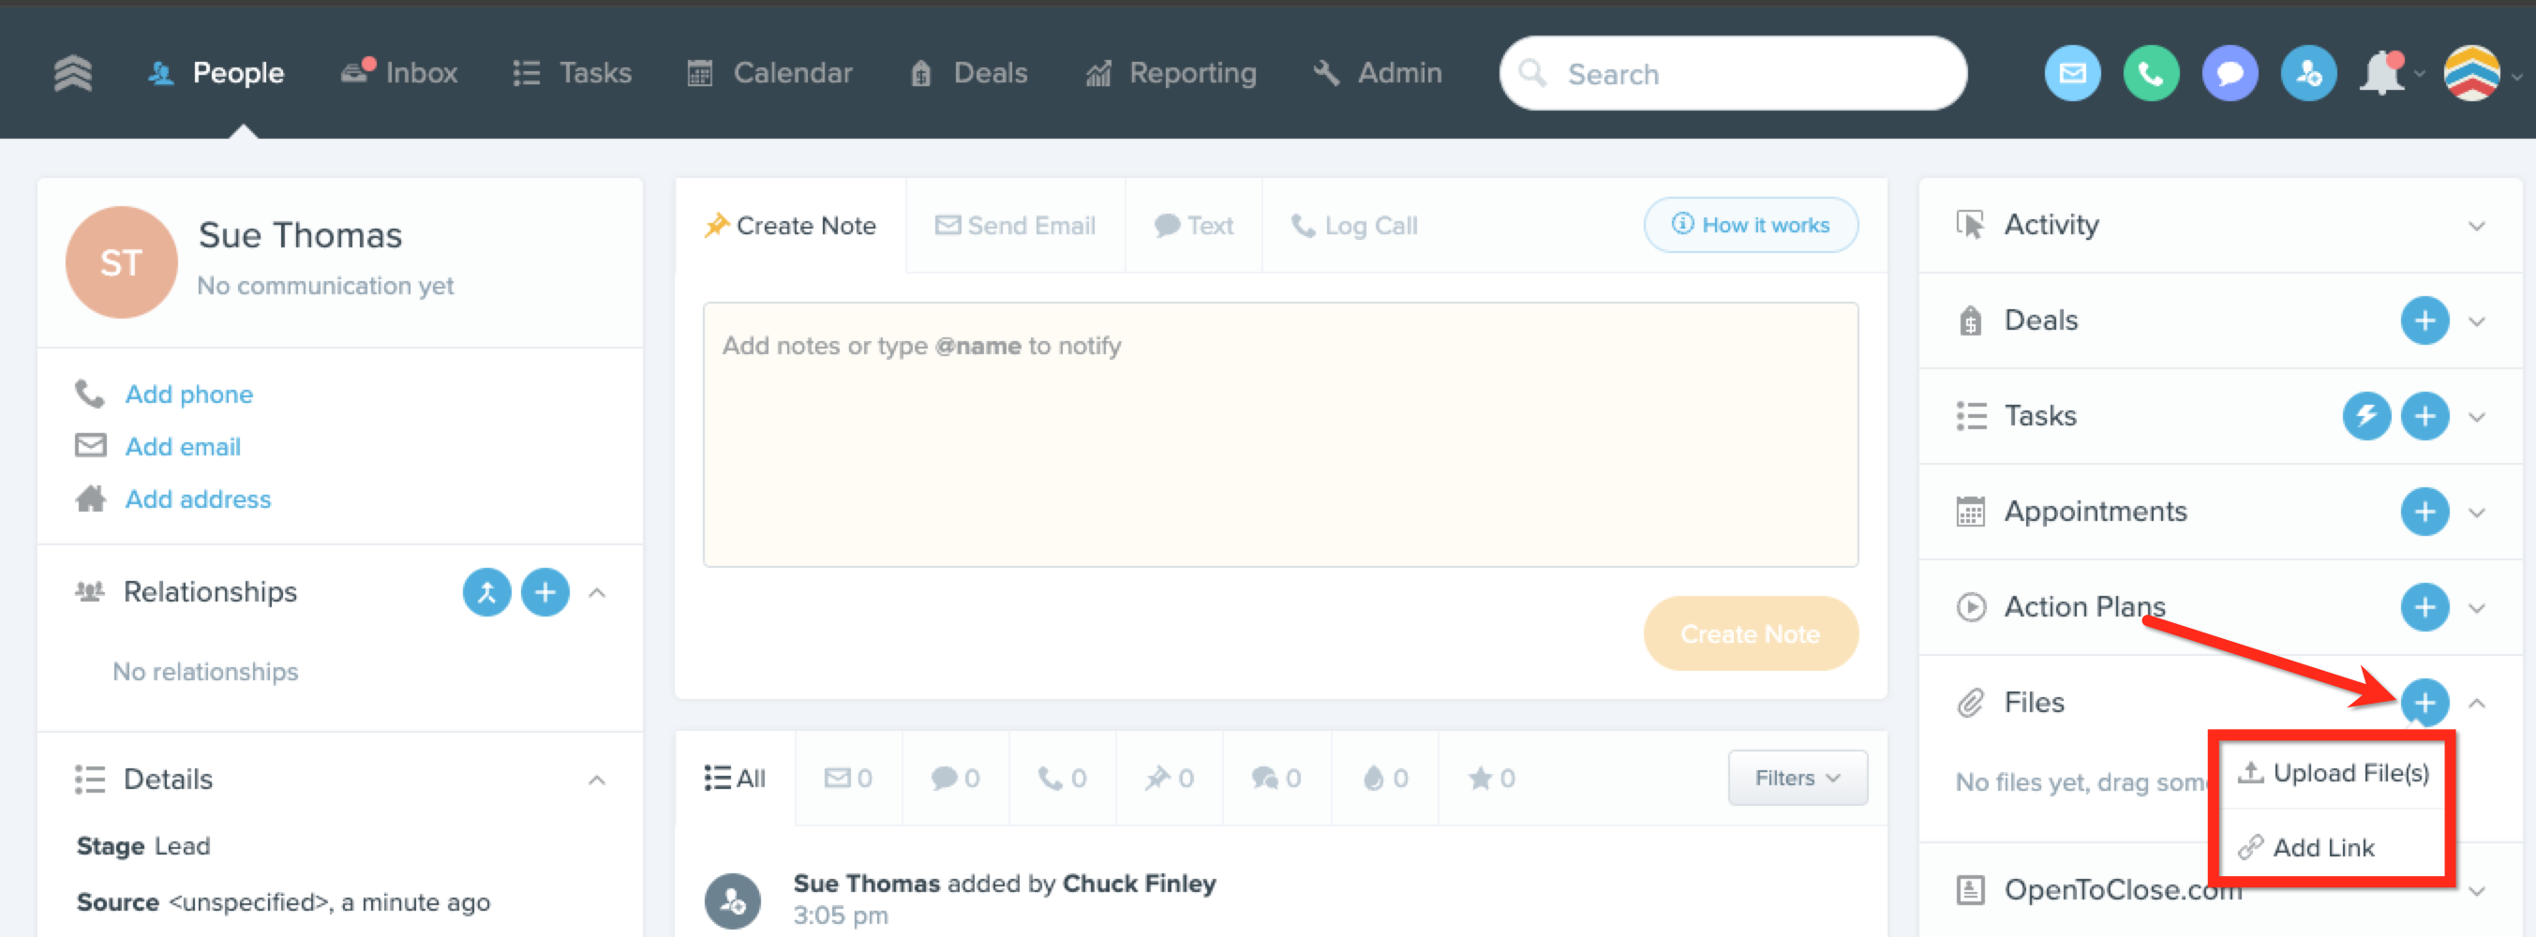Click the merge relationships icon
The height and width of the screenshot is (937, 2536).
click(x=486, y=592)
